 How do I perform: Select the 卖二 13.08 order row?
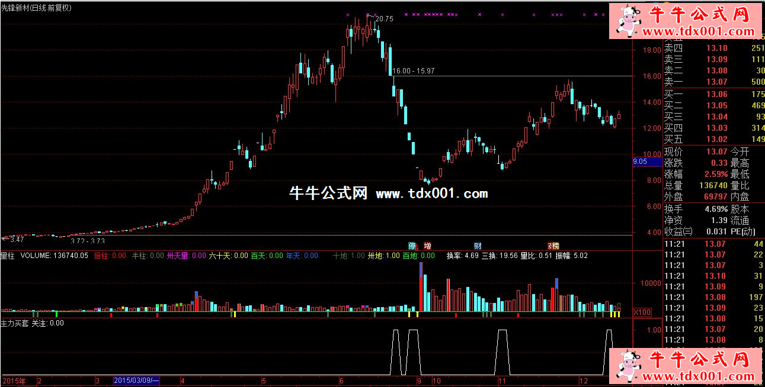(x=713, y=70)
